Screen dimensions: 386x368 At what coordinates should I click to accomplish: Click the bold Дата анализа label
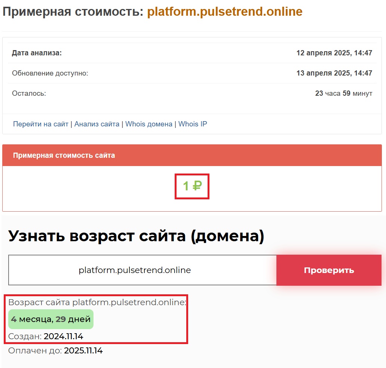click(37, 53)
